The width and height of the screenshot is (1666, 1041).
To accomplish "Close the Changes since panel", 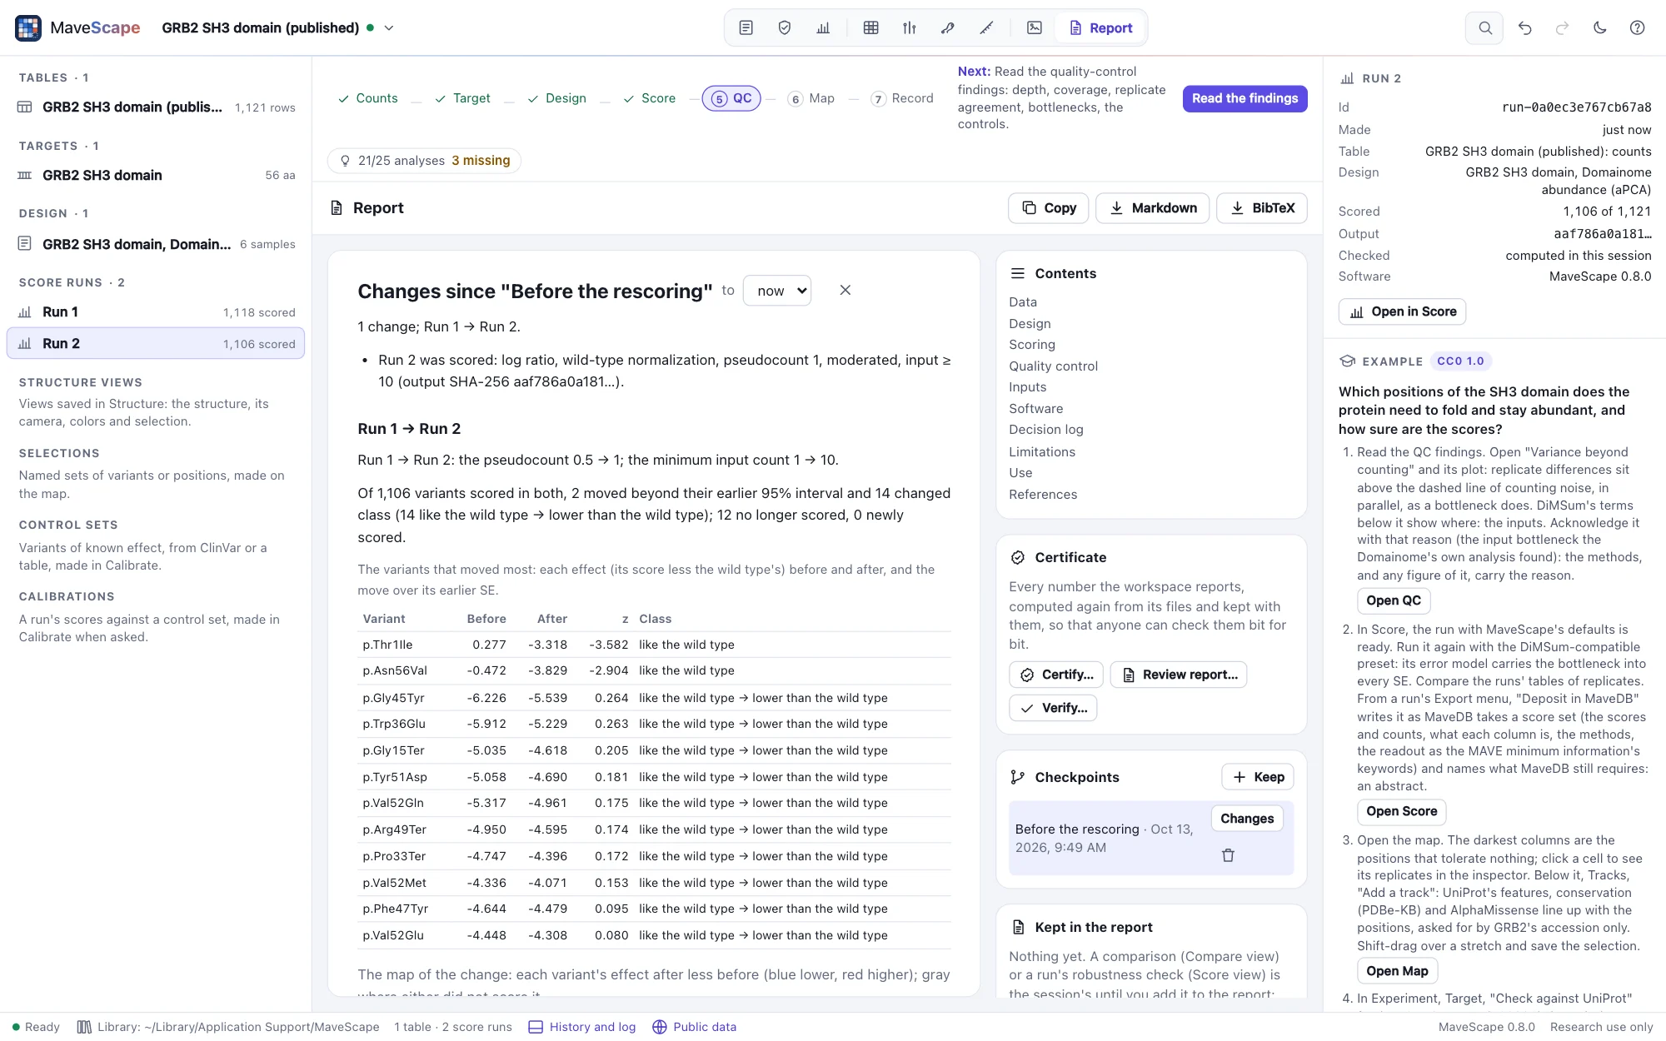I will [845, 290].
